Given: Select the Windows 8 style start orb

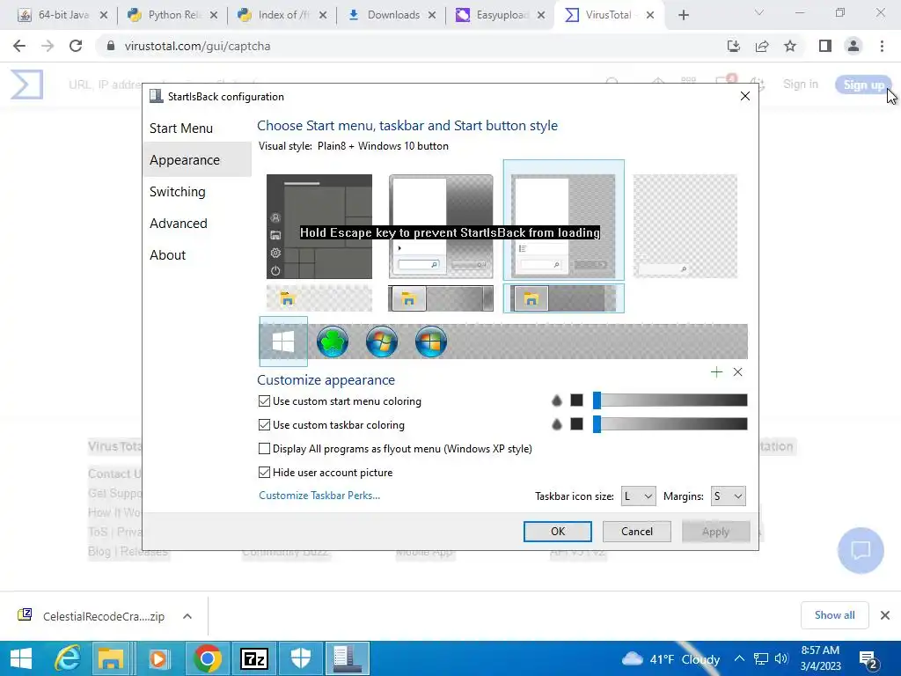Looking at the screenshot, I should (x=430, y=342).
